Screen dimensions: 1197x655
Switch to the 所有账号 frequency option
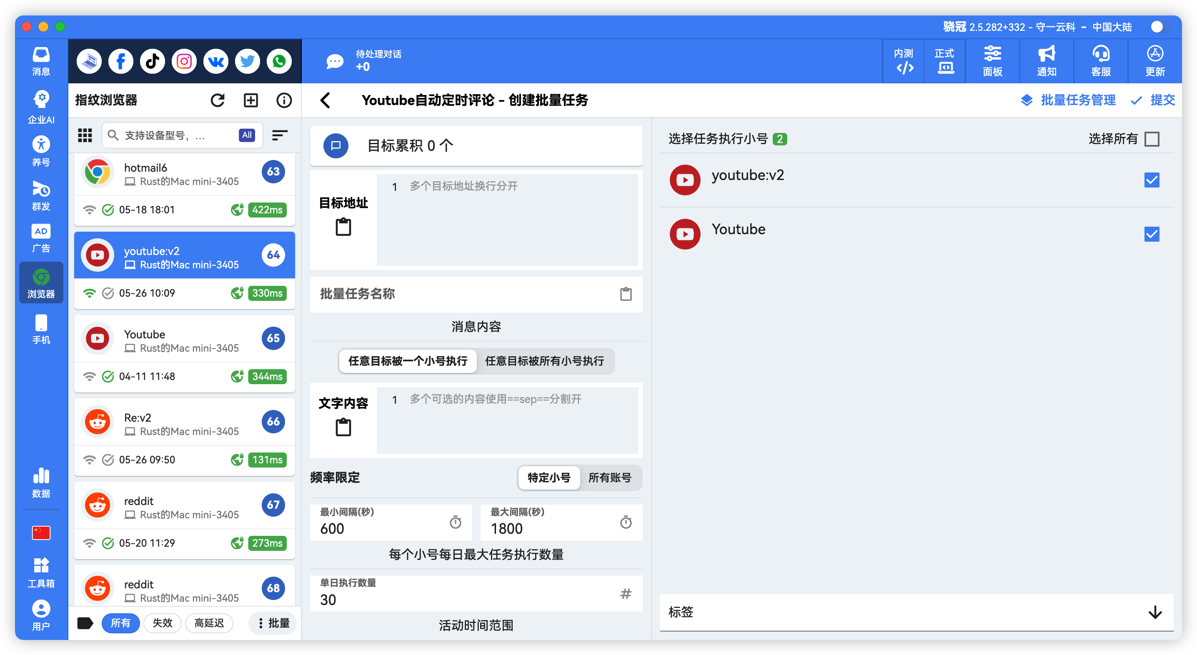click(611, 477)
